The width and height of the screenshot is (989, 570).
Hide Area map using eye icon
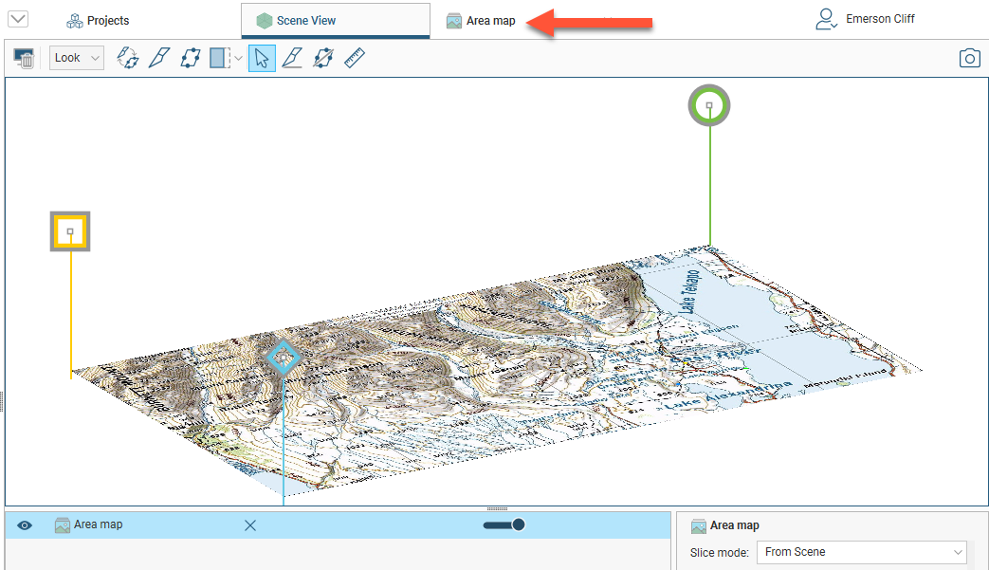click(25, 525)
